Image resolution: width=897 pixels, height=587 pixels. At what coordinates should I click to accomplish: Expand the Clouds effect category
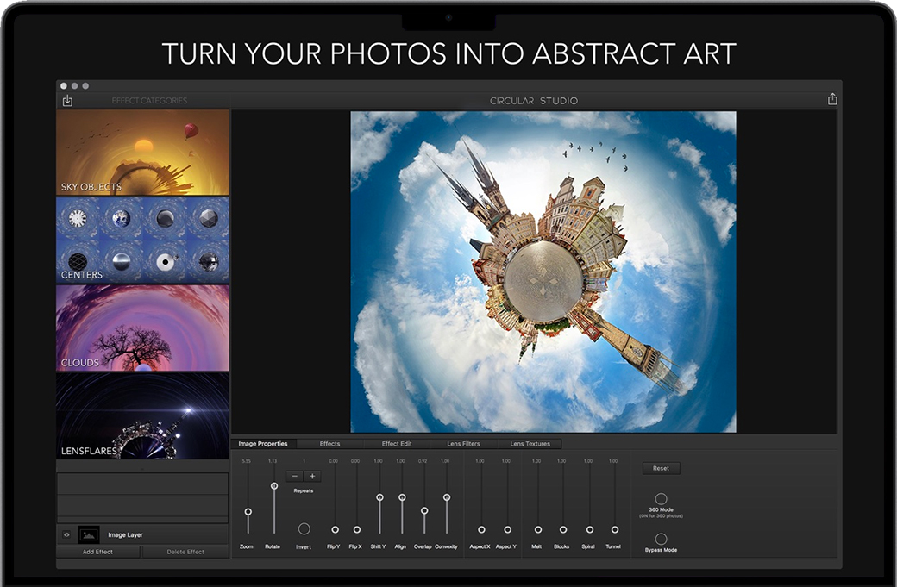(142, 328)
